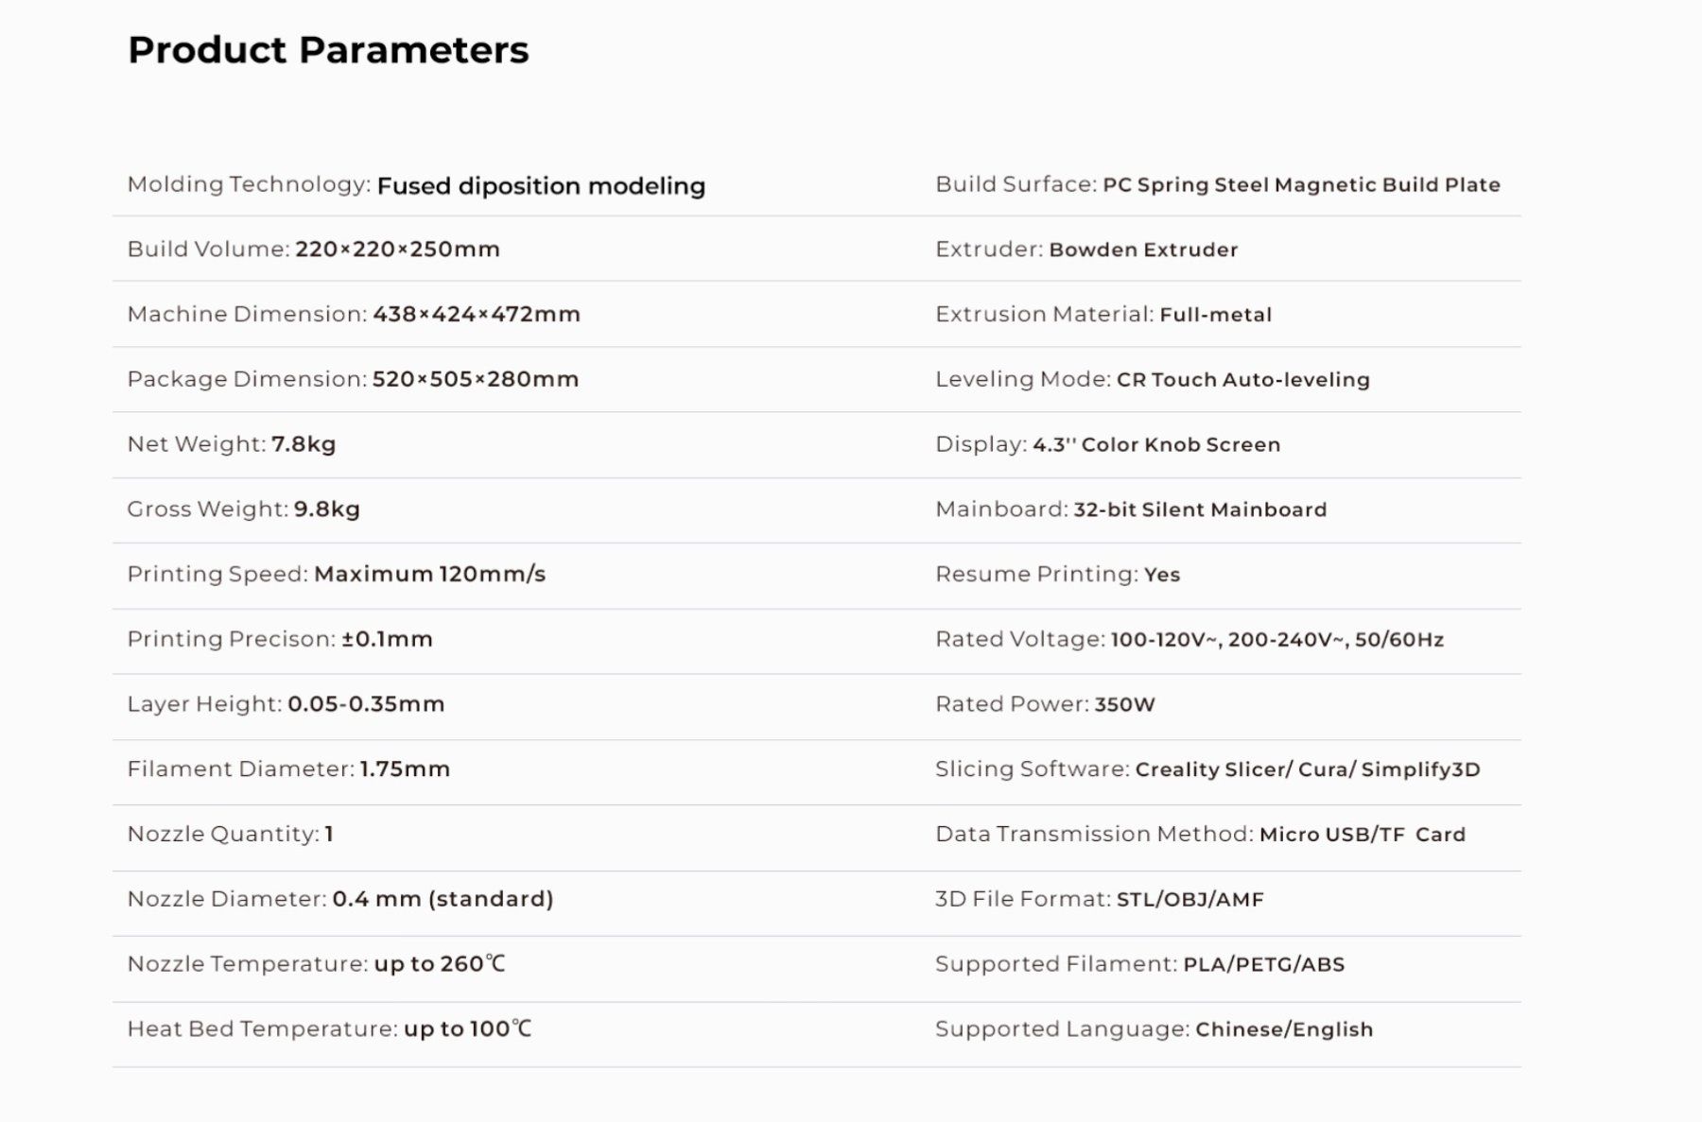Click the Gross Weight 9.8kg entry
The image size is (1702, 1122).
pos(243,509)
